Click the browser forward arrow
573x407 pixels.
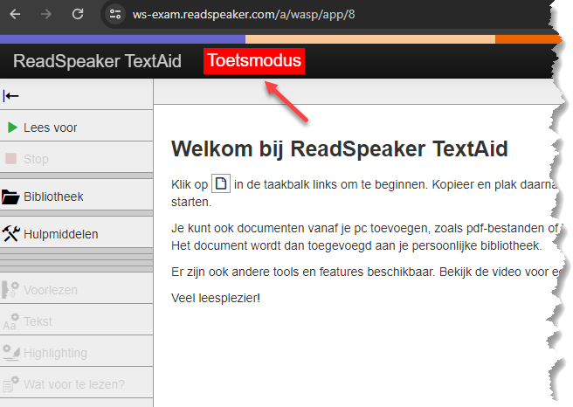coord(47,15)
